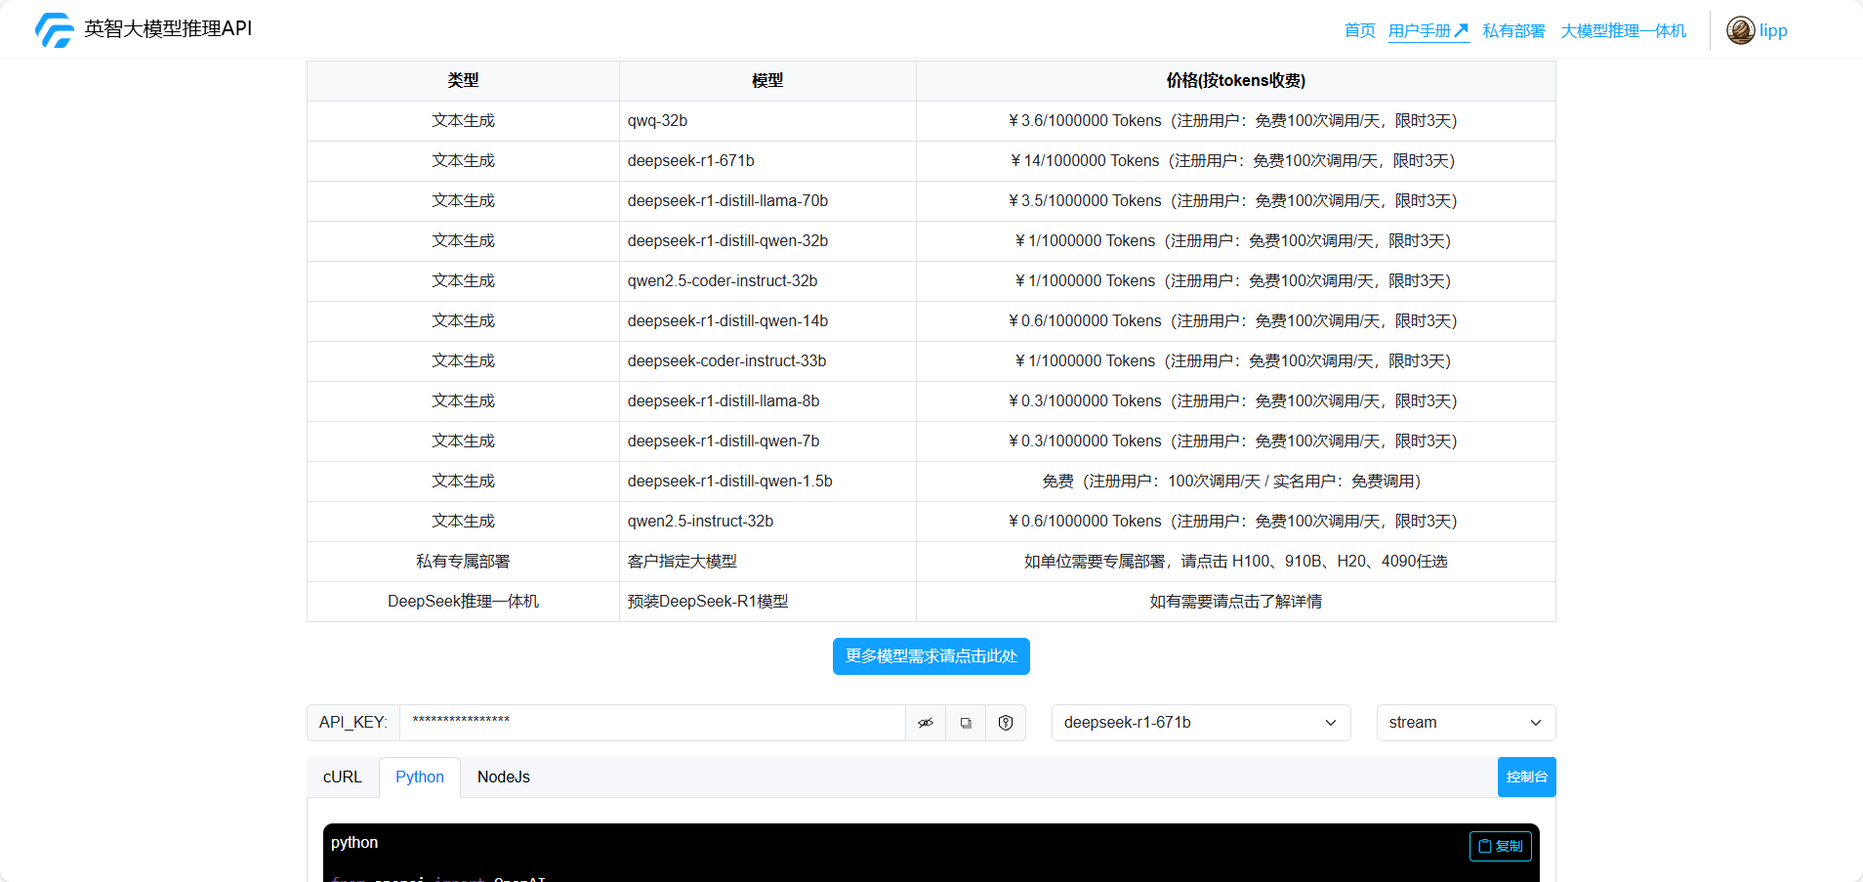Screen dimensions: 1863x882
Task: Click the python code block label
Action: pos(354,843)
